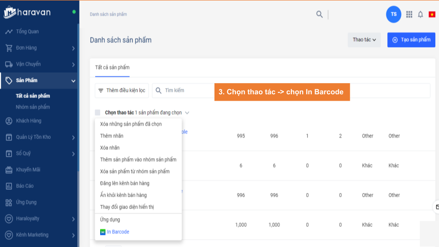The width and height of the screenshot is (439, 247).
Task: Expand the Đơn Hàng sidebar menu
Action: tap(73, 48)
